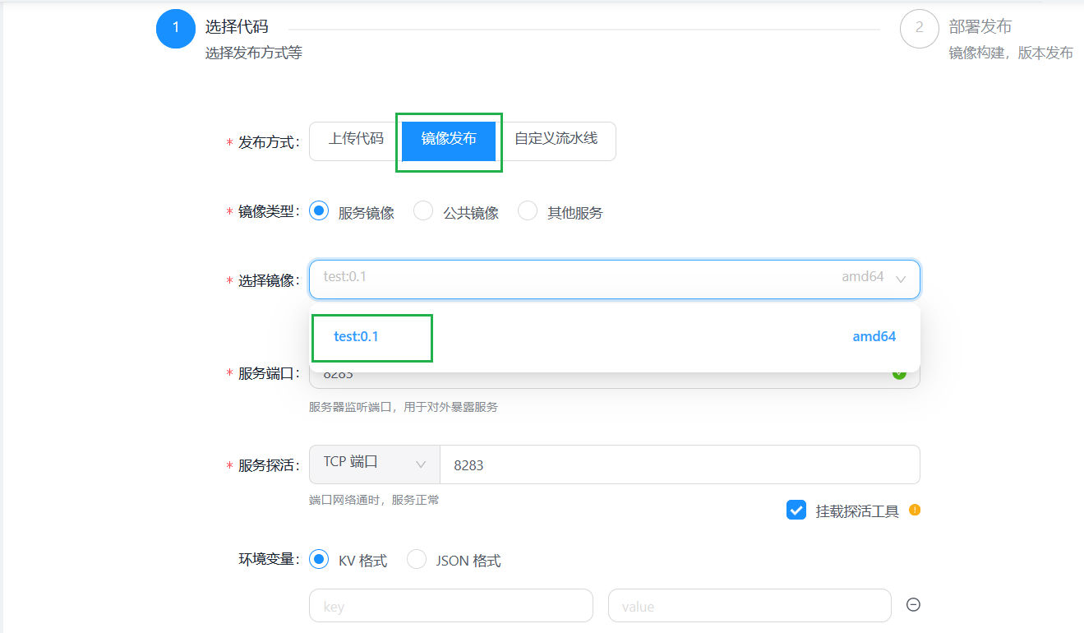Choose the 其他服务 image type

pos(528,211)
